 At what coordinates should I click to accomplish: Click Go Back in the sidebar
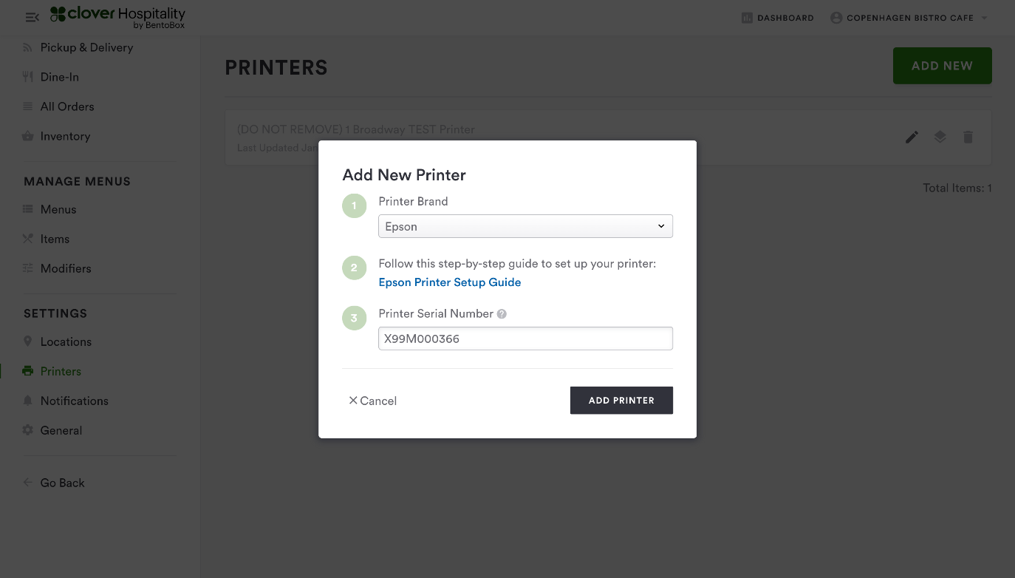(62, 483)
